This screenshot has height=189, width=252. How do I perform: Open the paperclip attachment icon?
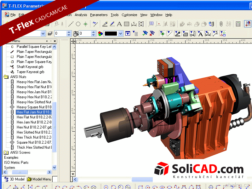click(x=221, y=24)
